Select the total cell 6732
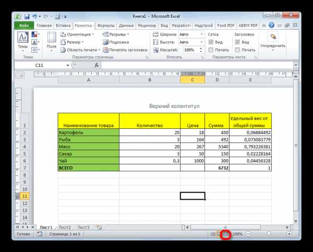Image resolution: width=313 pixels, height=252 pixels. pyautogui.click(x=217, y=168)
